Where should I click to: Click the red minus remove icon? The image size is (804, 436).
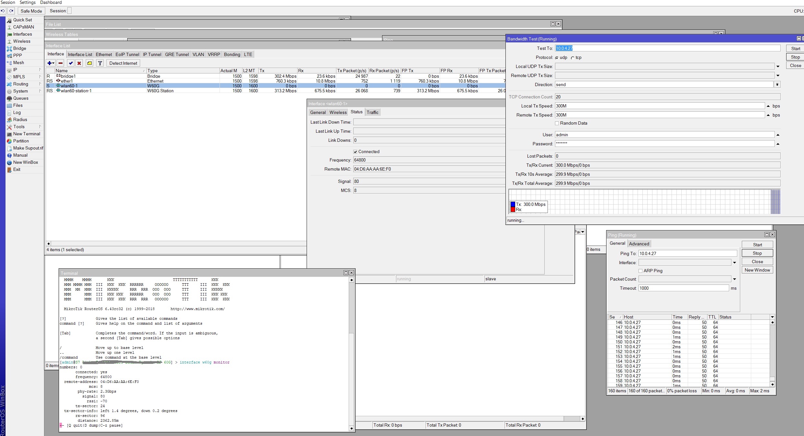click(61, 63)
